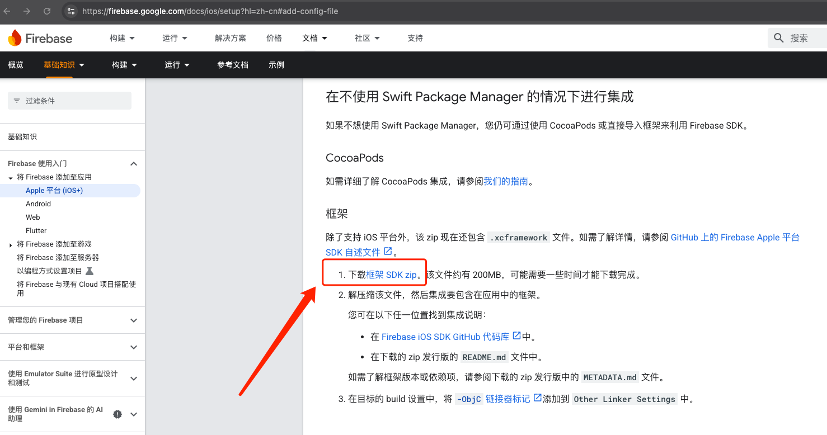Click the alert icon beside Gemini in Firebase
827x435 pixels.
click(118, 414)
